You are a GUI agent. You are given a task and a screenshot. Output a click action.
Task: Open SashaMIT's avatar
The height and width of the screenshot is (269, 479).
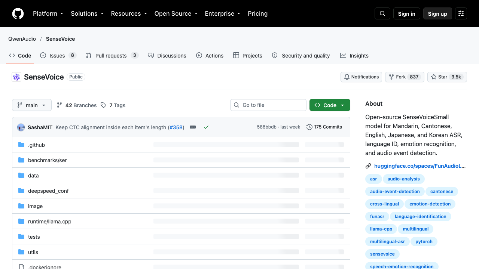21,127
